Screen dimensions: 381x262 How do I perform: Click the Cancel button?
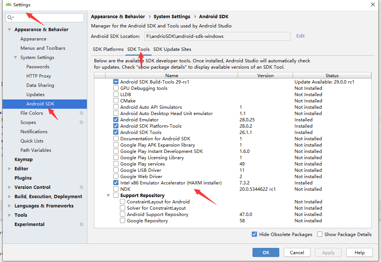(297, 252)
